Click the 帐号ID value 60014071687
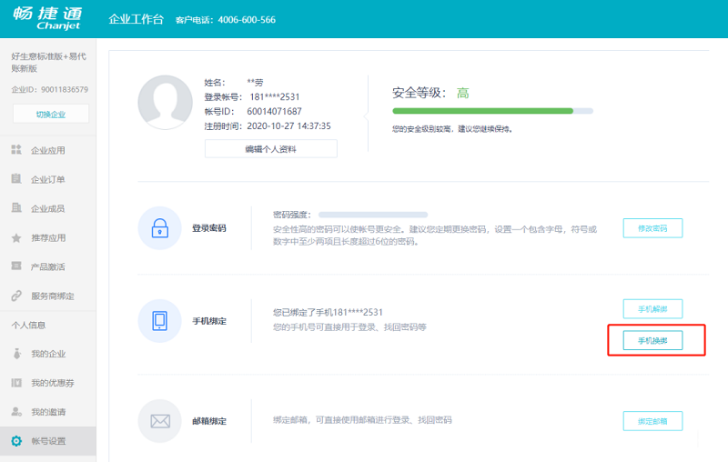 pos(275,111)
